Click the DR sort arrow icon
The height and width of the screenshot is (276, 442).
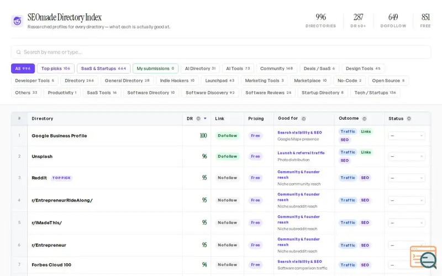(x=205, y=119)
